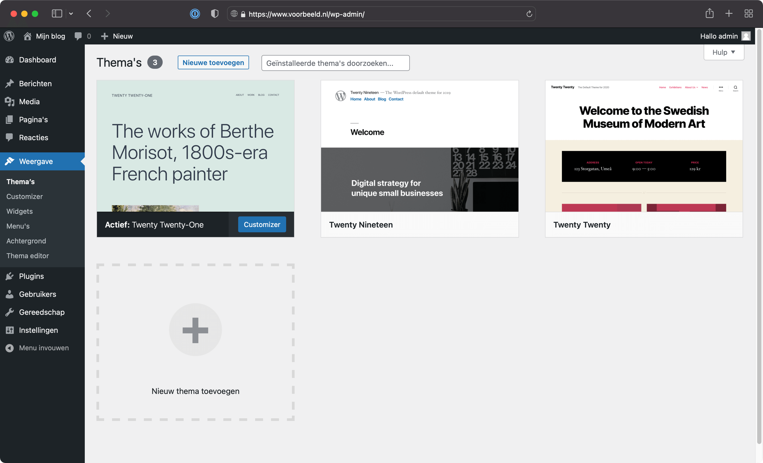Click the Instellingen menu label
Image resolution: width=763 pixels, height=463 pixels.
tap(38, 330)
